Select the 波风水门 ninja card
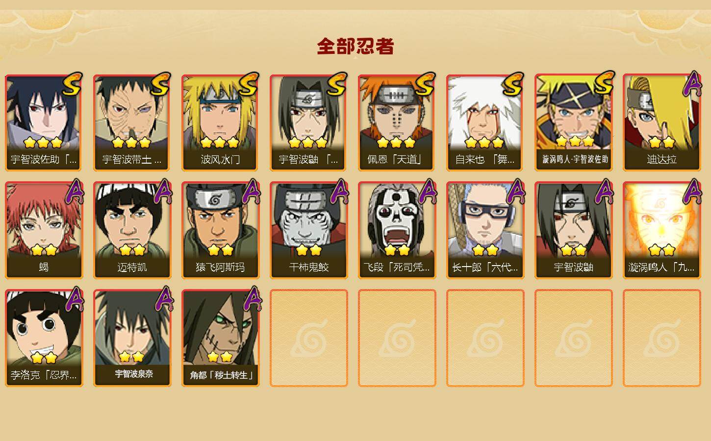This screenshot has width=711, height=441. tap(220, 122)
